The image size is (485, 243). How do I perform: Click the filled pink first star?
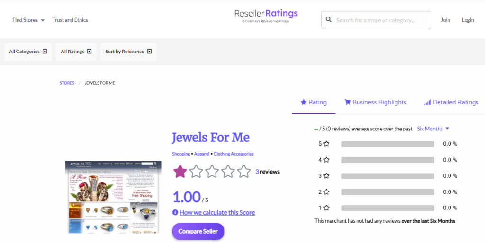pos(180,171)
